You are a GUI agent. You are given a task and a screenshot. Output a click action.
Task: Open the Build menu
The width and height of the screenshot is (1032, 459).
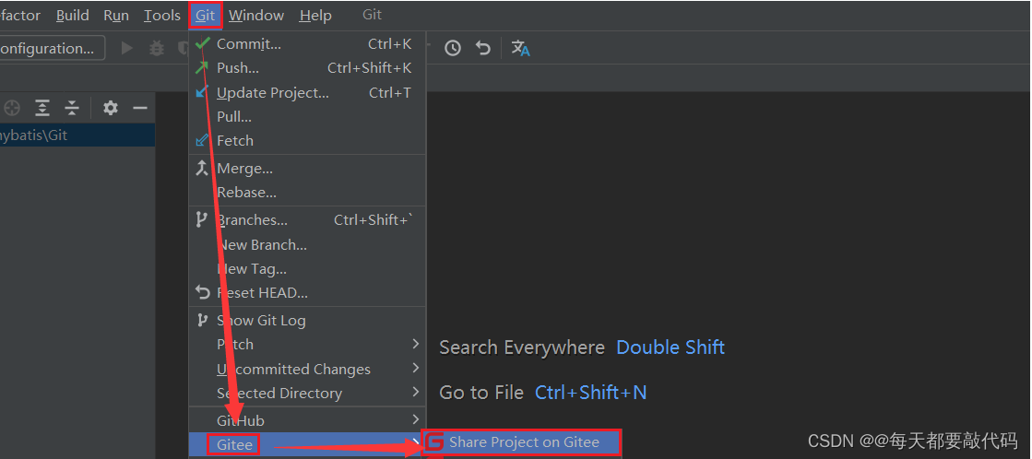[73, 15]
